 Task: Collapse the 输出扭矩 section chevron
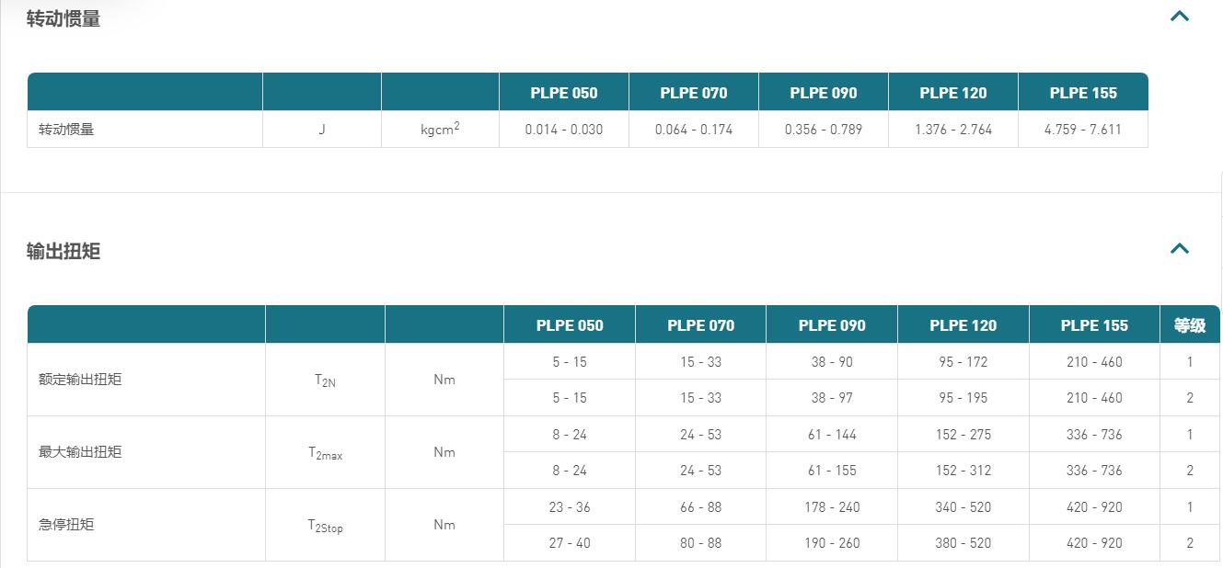pos(1179,248)
